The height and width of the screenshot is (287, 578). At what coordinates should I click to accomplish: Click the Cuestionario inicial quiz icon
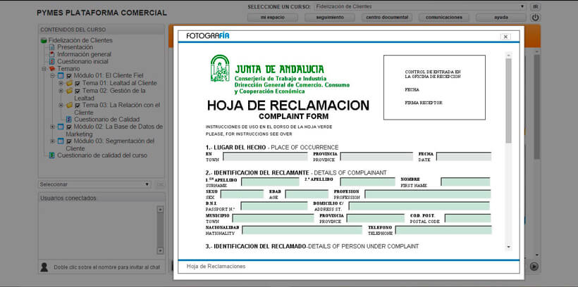pyautogui.click(x=51, y=61)
